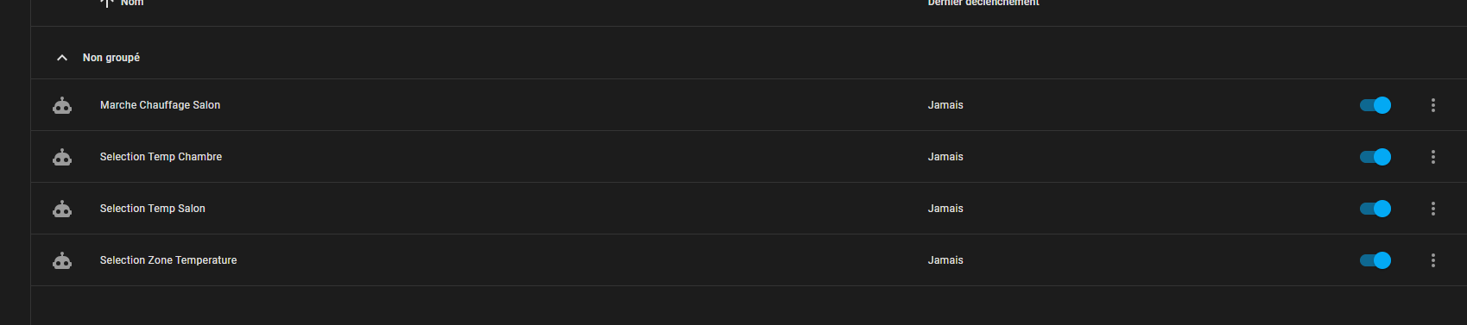This screenshot has width=1467, height=325.
Task: Click robot icon for Selection Temp Salon
Action: [x=62, y=209]
